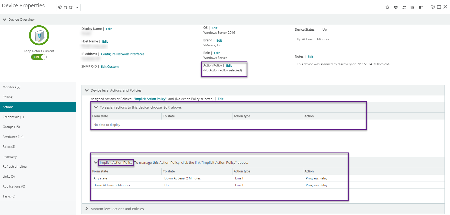Click Configure Network Interfaces link

tap(123, 54)
